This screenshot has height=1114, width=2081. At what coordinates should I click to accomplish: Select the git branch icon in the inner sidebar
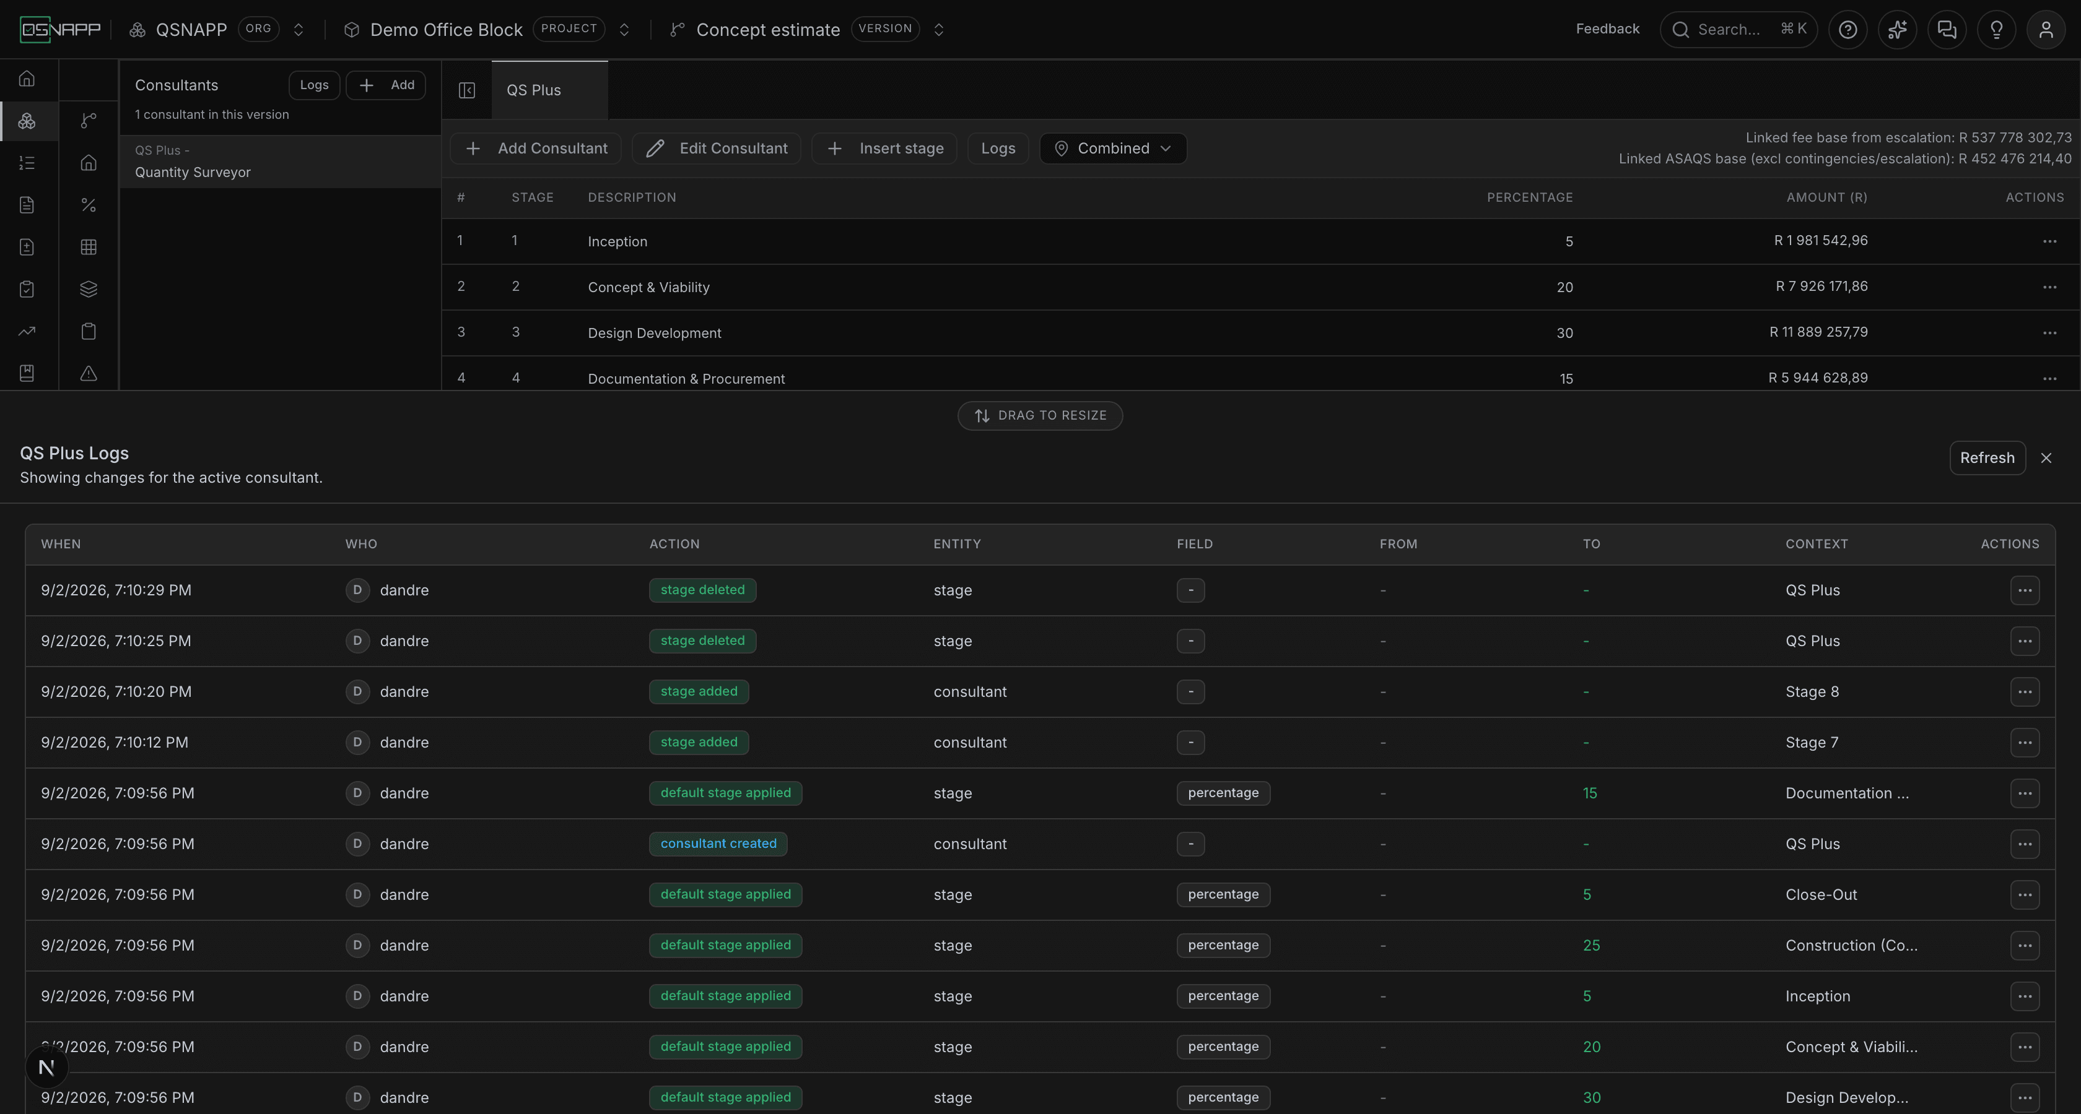point(89,121)
